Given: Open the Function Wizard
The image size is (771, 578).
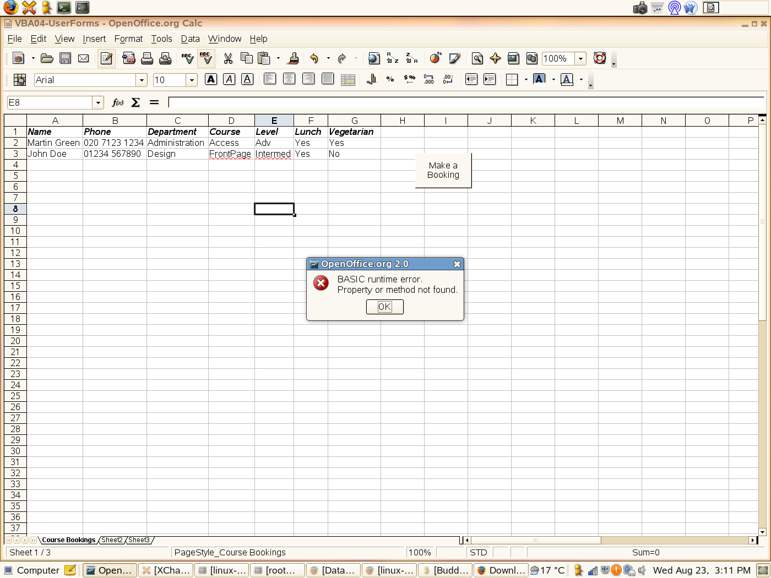Looking at the screenshot, I should tap(117, 102).
